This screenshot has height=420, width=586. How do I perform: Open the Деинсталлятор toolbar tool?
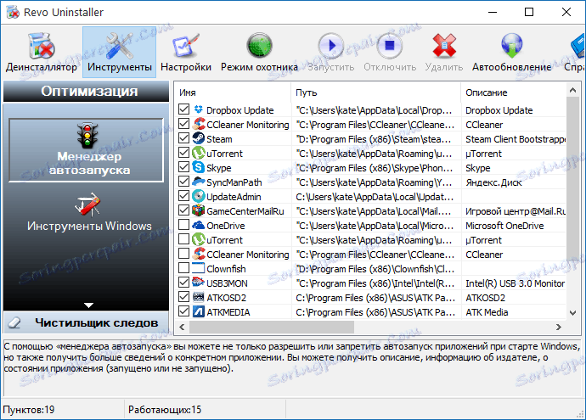tap(41, 53)
